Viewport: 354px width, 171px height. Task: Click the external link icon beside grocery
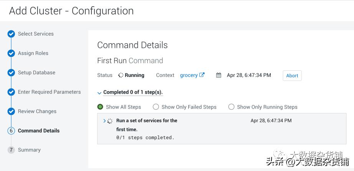[202, 75]
